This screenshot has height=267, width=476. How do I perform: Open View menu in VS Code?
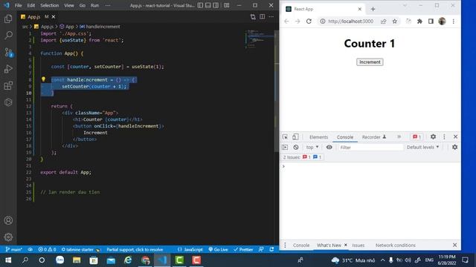coord(69,5)
